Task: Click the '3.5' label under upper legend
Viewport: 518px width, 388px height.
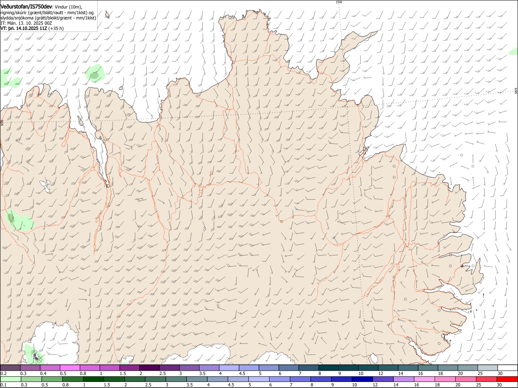Action: click(x=202, y=373)
